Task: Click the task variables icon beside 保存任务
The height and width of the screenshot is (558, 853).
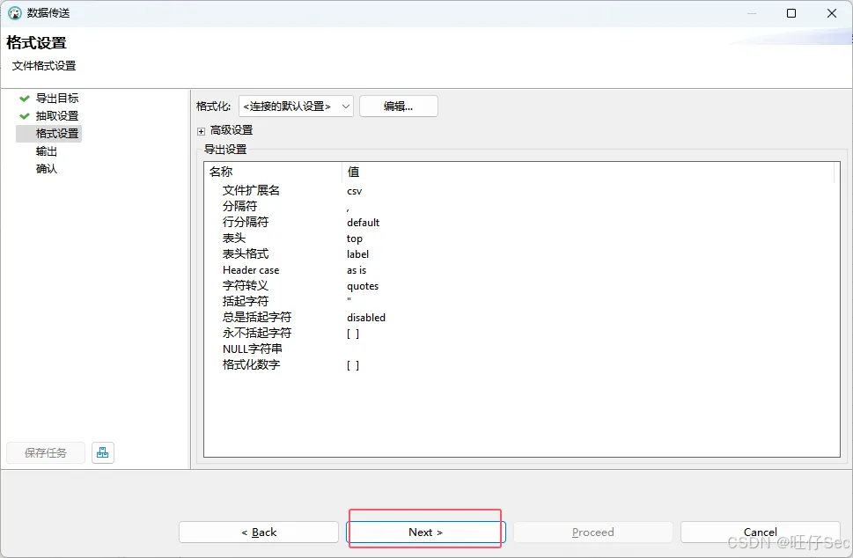Action: click(103, 452)
